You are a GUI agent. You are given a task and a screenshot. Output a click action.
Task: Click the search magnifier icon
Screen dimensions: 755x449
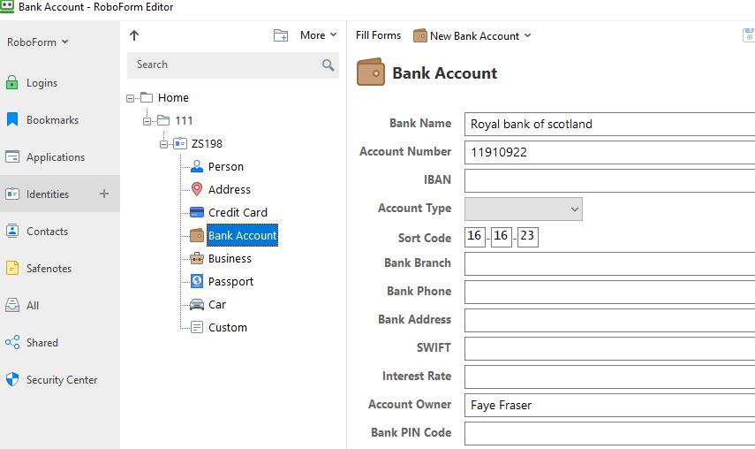pyautogui.click(x=328, y=65)
